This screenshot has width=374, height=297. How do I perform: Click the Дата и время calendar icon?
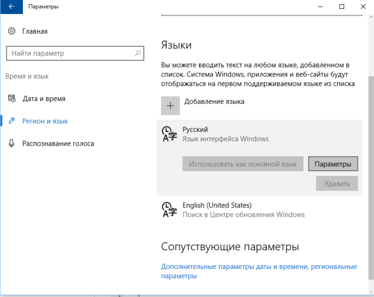coord(11,98)
